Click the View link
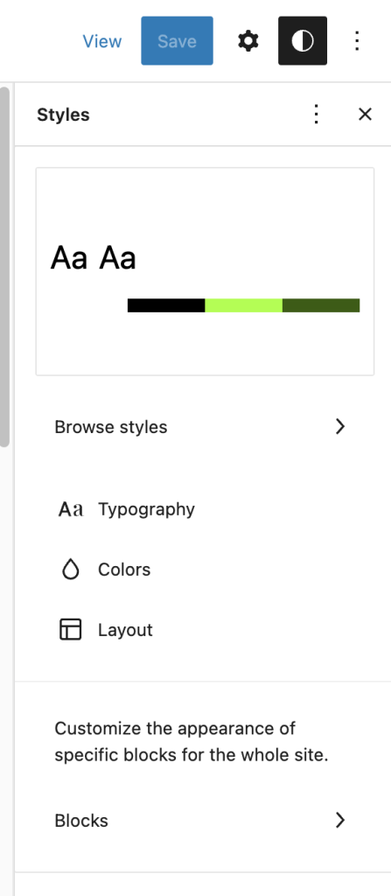Image resolution: width=391 pixels, height=896 pixels. [x=102, y=41]
